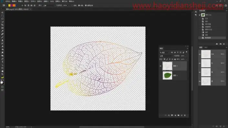Create new adjustment layer icon
This screenshot has width=228, height=128.
point(175,115)
